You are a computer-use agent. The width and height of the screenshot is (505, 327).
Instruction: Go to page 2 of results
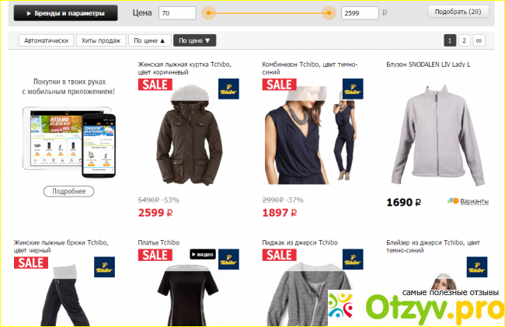464,40
